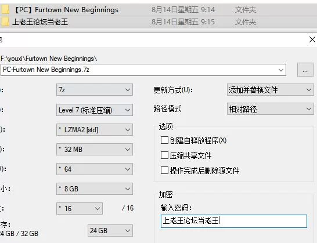
Task: Click the 输入密码 password field
Action: 234,221
